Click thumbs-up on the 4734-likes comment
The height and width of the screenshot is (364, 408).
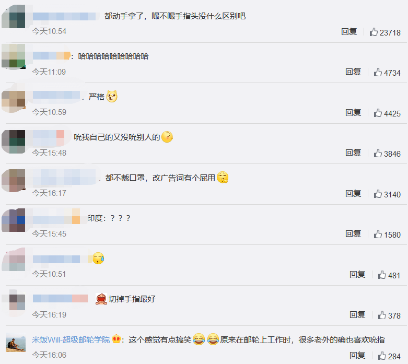click(378, 72)
